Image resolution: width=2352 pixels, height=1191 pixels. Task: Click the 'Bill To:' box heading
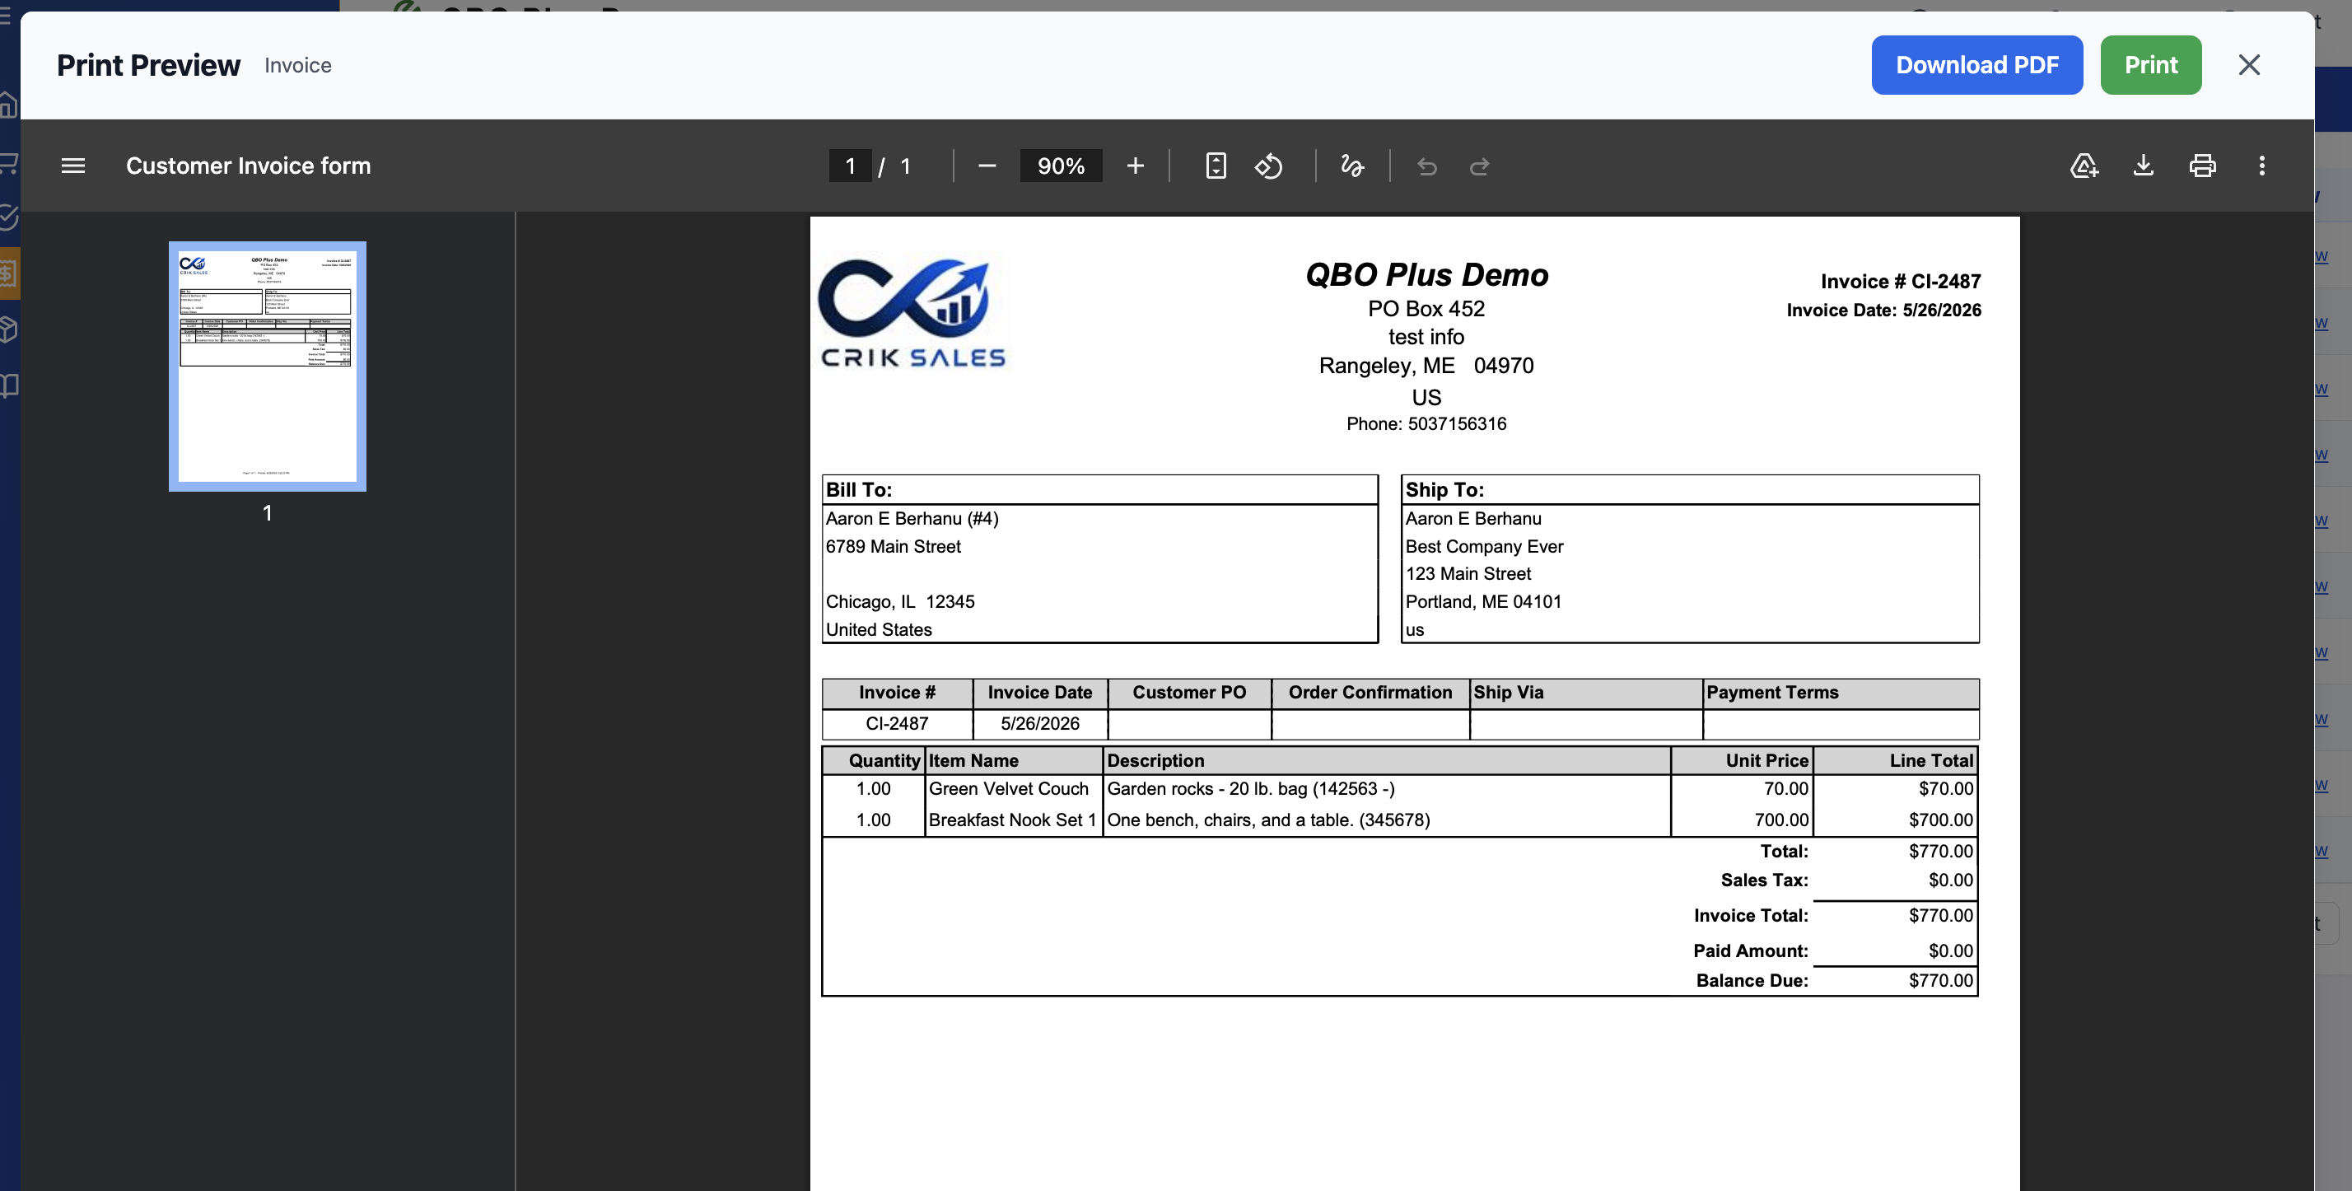coord(858,489)
